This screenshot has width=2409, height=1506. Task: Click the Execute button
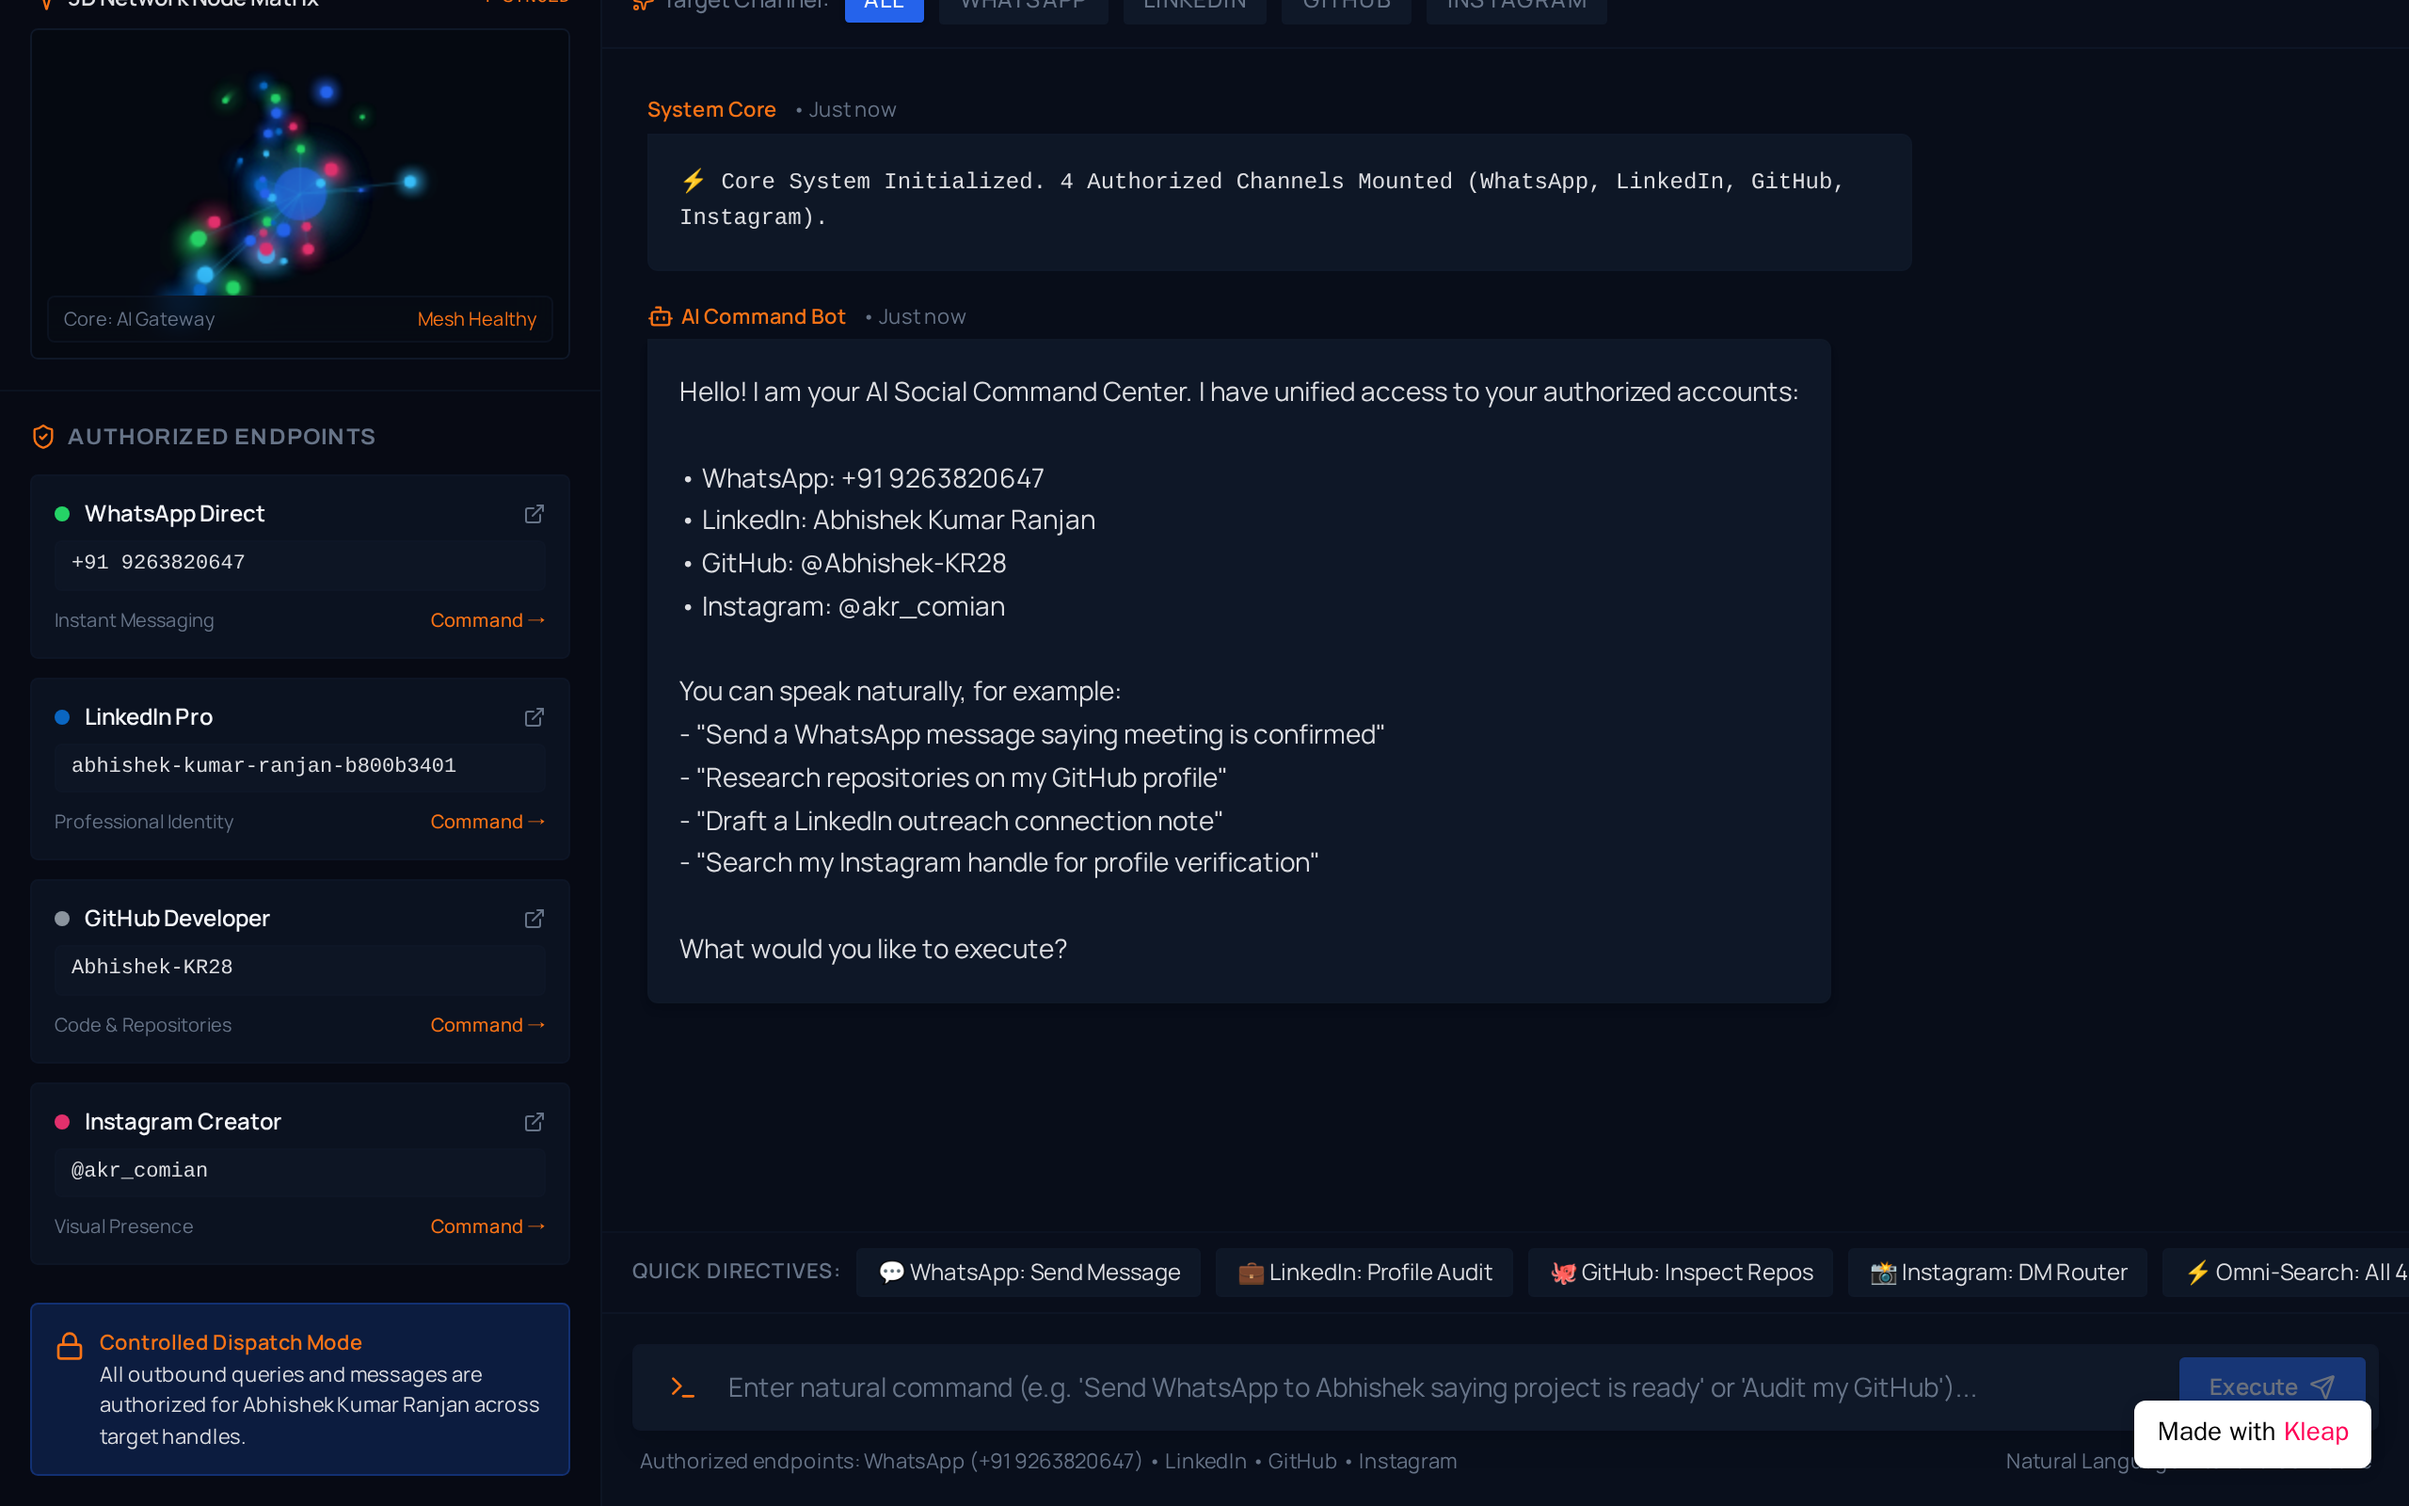coord(2272,1381)
